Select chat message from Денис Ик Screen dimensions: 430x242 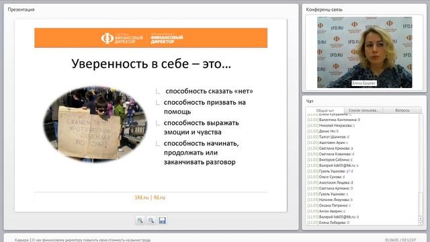323,131
